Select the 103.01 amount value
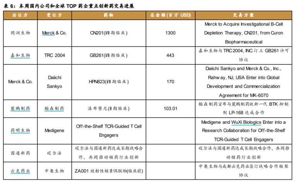This screenshot has width=294, height=182. (x=170, y=108)
